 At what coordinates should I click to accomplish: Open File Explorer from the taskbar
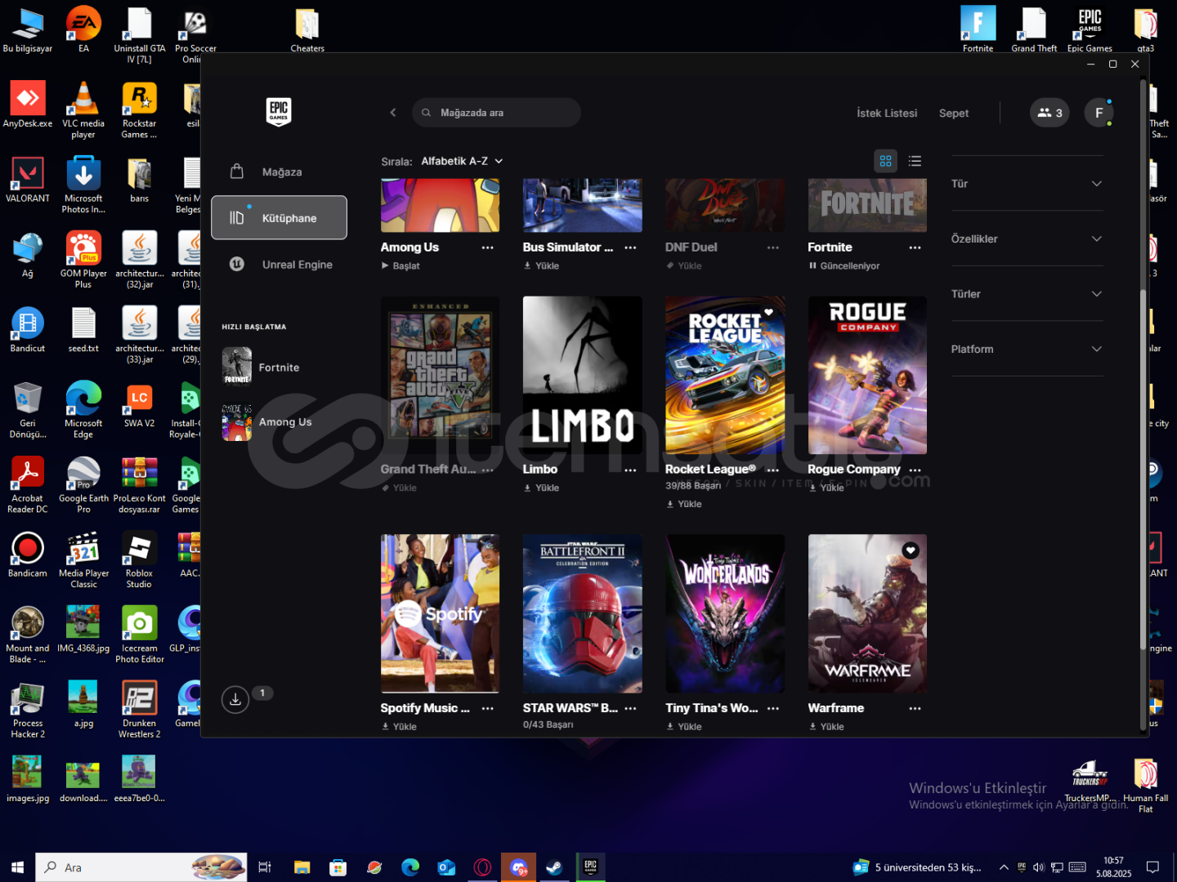302,867
